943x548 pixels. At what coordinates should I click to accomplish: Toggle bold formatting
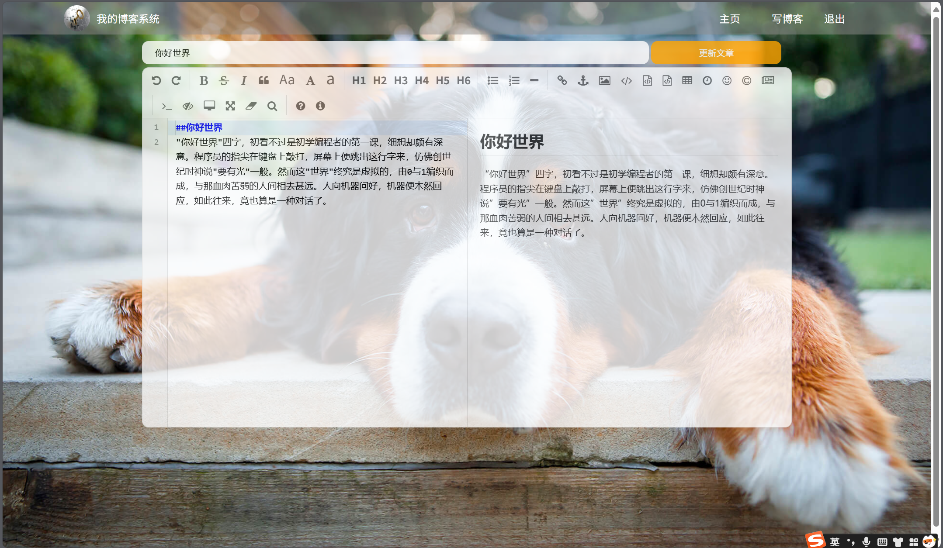pos(204,80)
